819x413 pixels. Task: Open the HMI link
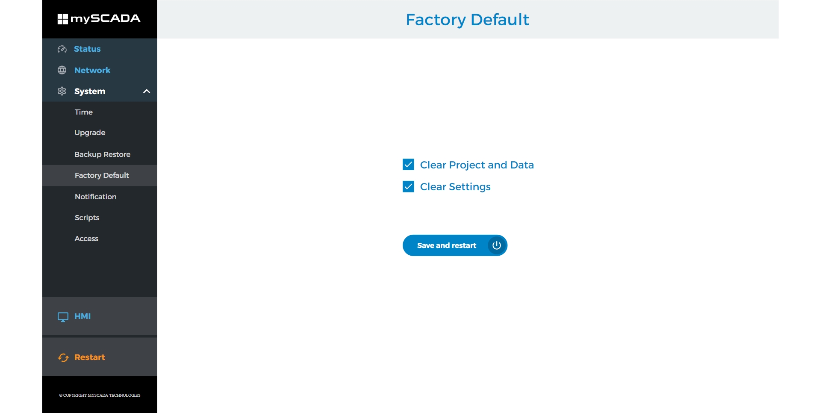point(82,316)
